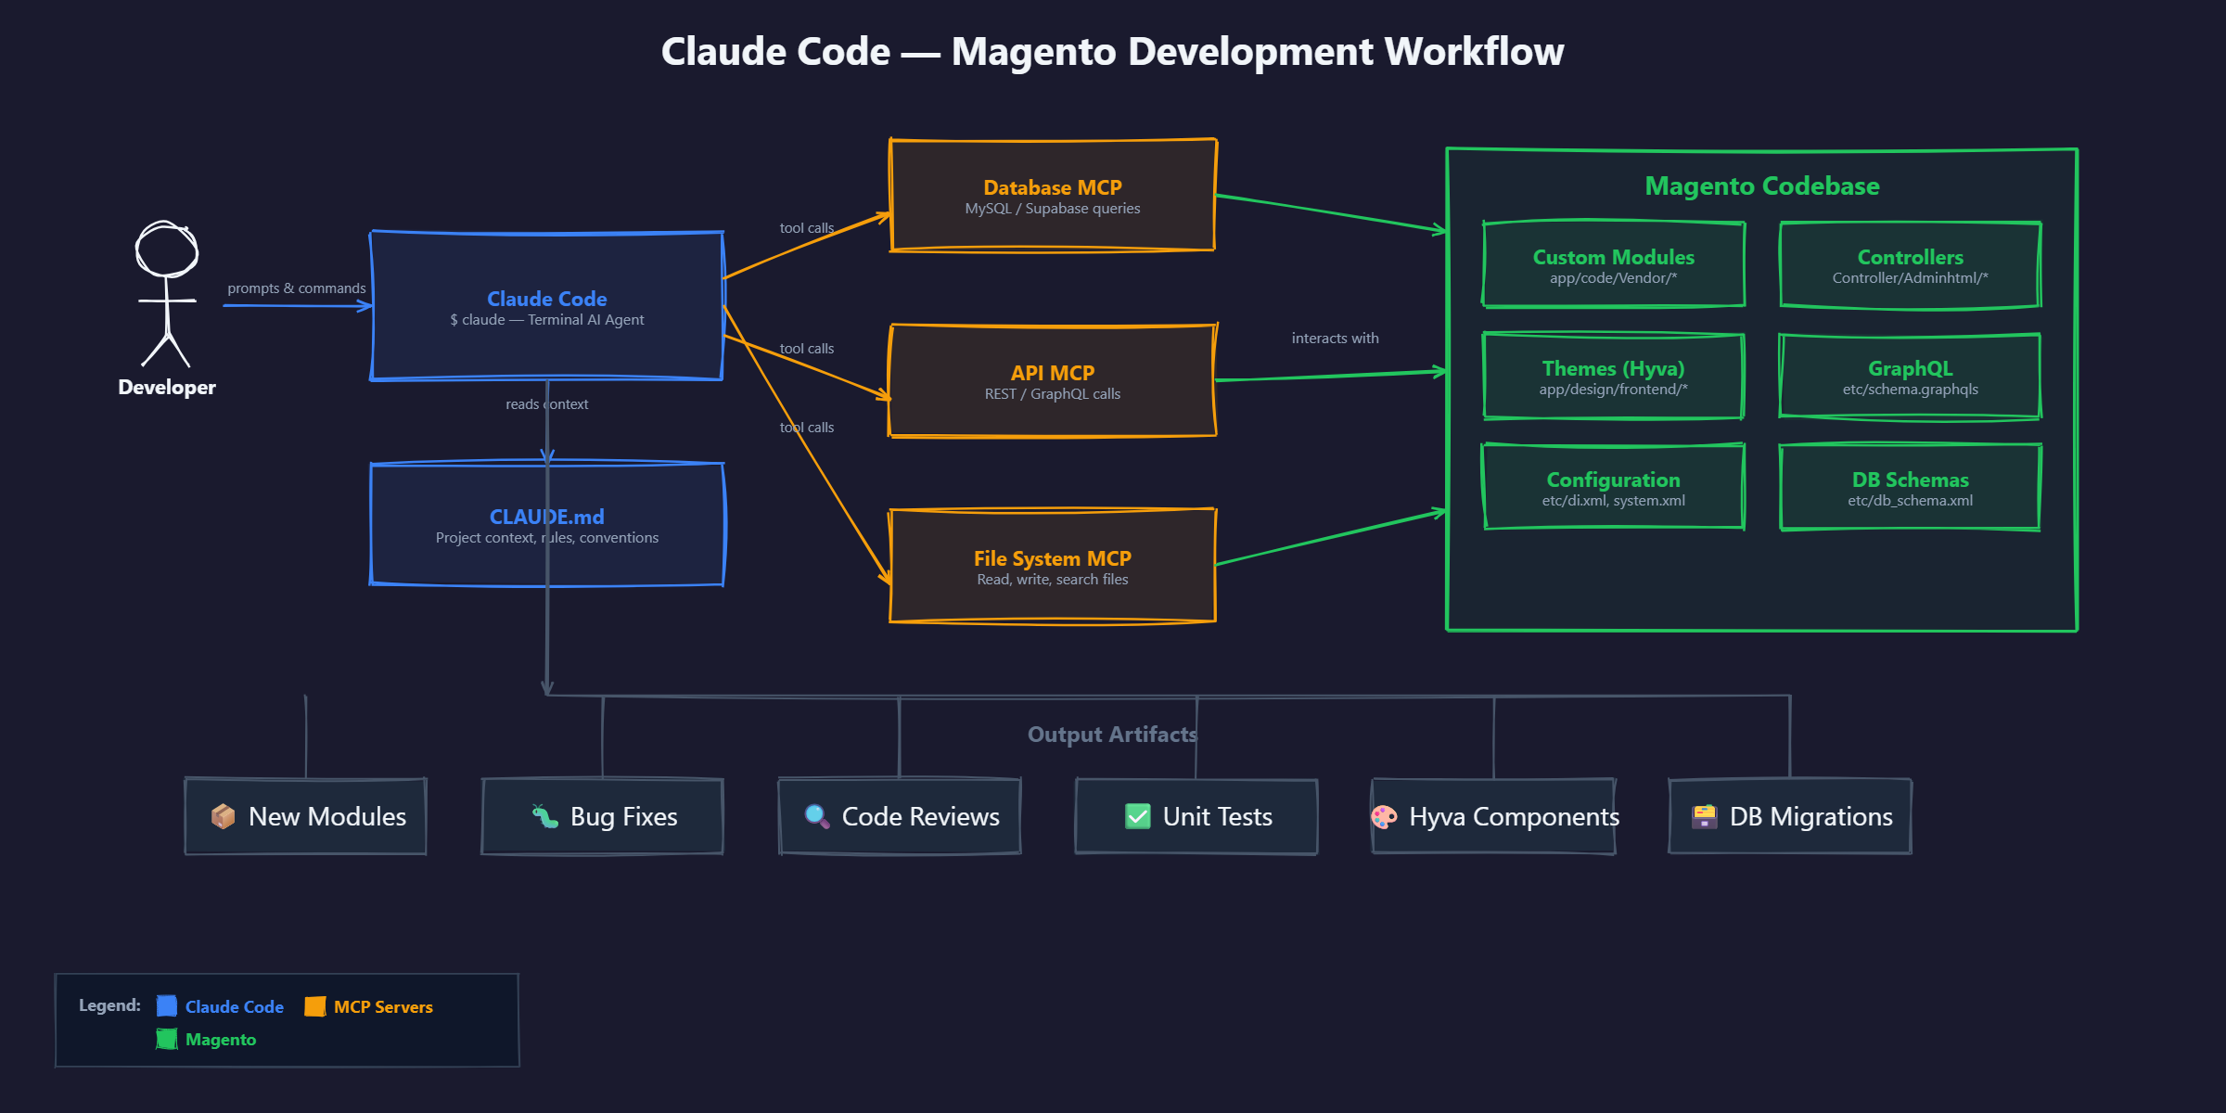Click the Custom Modules codebase box
Viewport: 2226px width, 1113px height.
point(1614,264)
